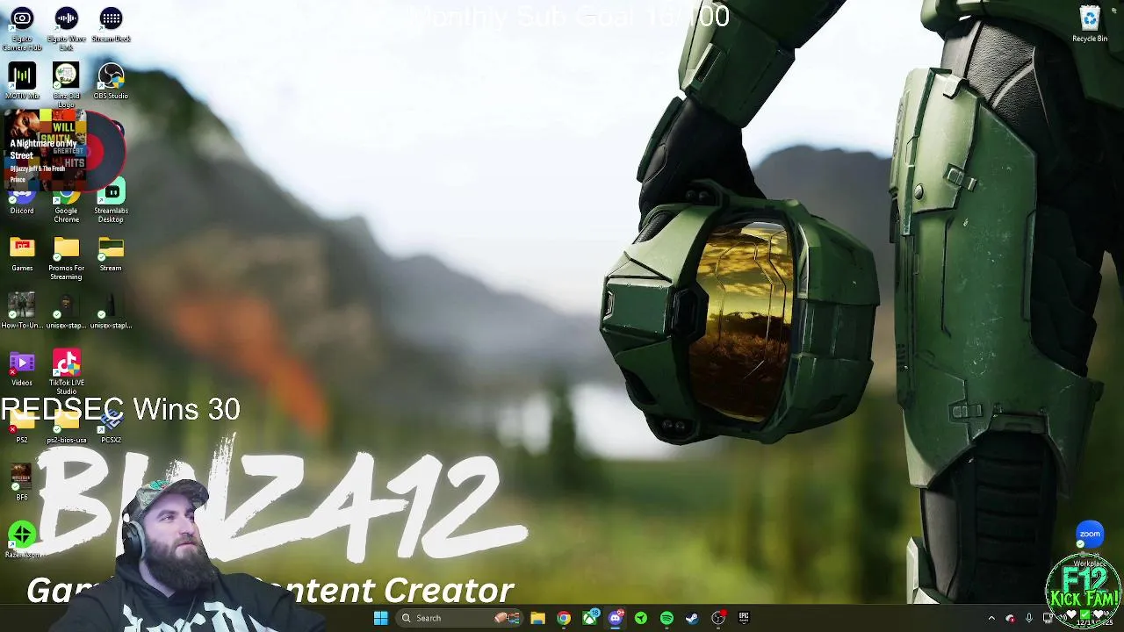Viewport: 1124px width, 632px height.
Task: Click the taskbar Search box
Action: [458, 618]
